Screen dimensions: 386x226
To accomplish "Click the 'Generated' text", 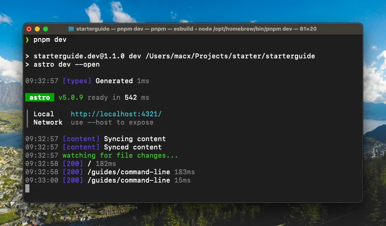I will tap(114, 81).
